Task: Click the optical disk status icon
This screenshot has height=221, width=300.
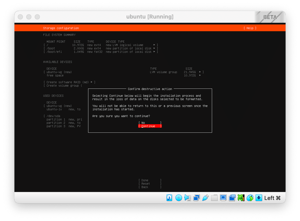Action: coord(178,198)
